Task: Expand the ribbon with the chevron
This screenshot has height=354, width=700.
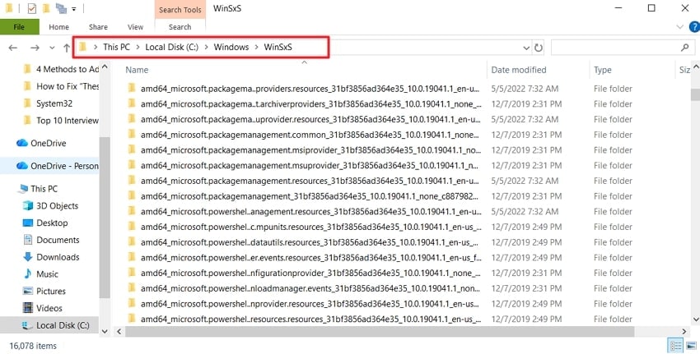Action: click(680, 27)
